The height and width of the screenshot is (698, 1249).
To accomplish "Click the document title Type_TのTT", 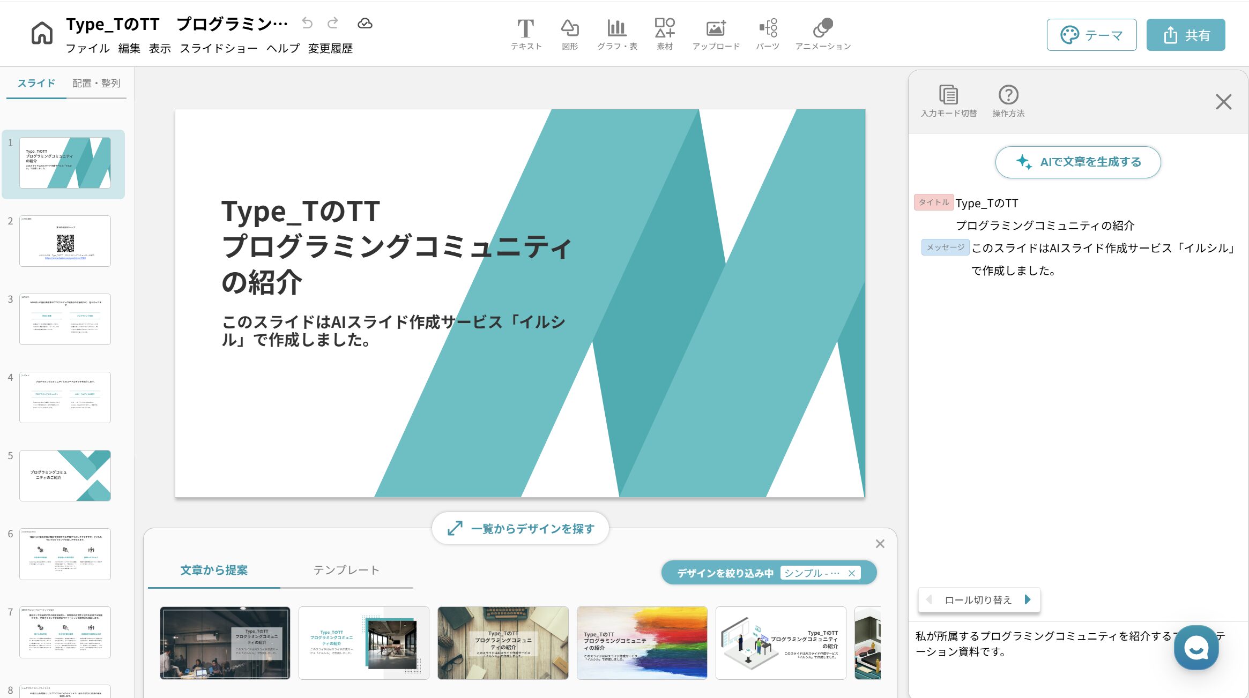I will coord(177,24).
